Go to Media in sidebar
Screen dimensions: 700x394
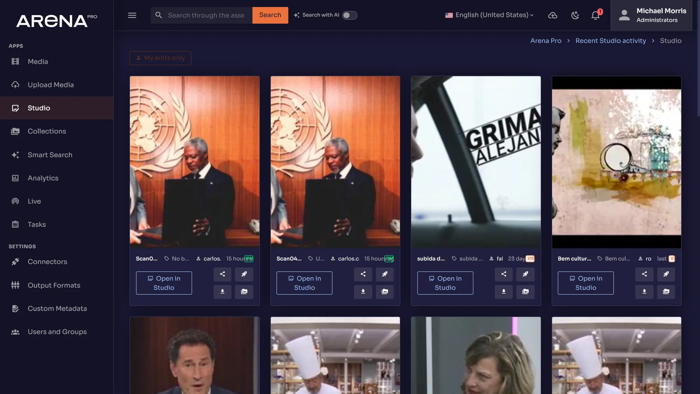[57, 62]
